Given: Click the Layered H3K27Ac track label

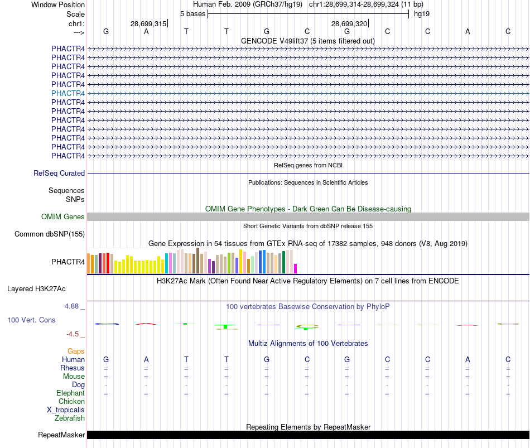Looking at the screenshot, I should coord(36,289).
